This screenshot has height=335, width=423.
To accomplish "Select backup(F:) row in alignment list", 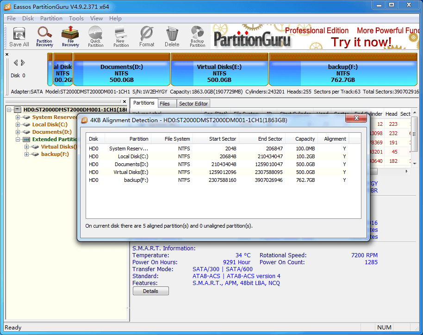I will point(223,180).
